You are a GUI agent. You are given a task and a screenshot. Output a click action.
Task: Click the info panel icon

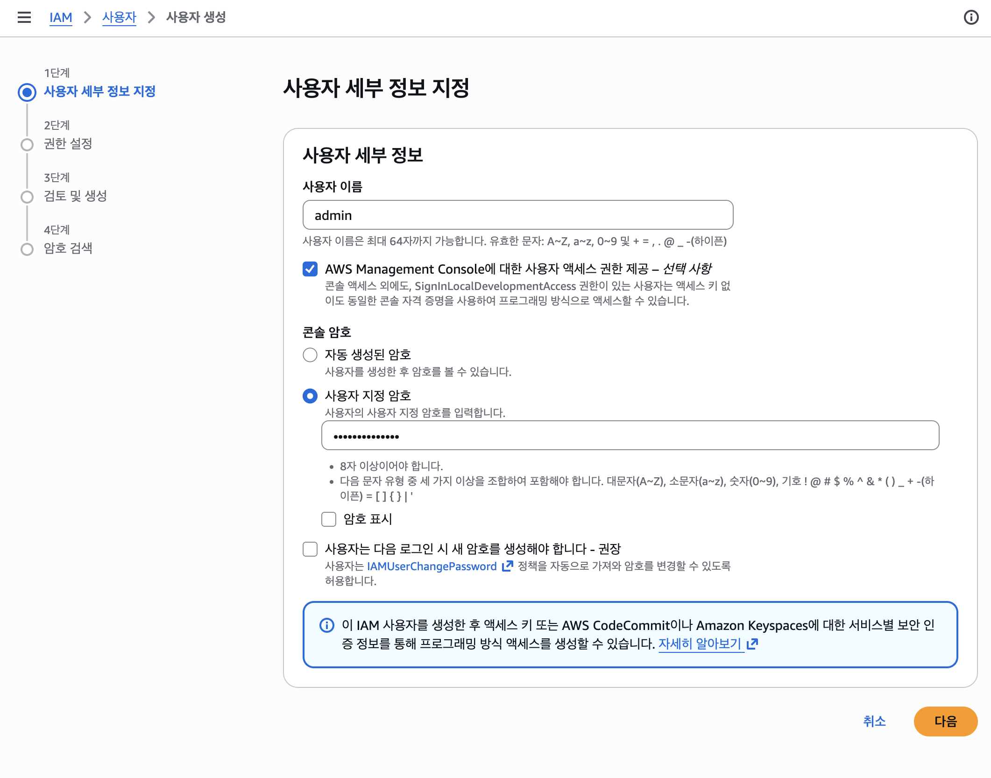pyautogui.click(x=971, y=18)
